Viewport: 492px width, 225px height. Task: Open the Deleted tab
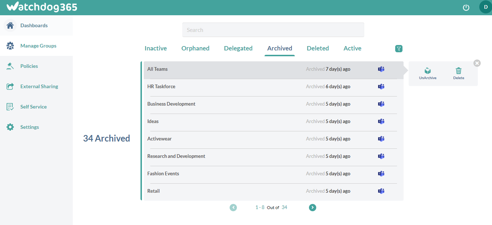click(x=318, y=48)
